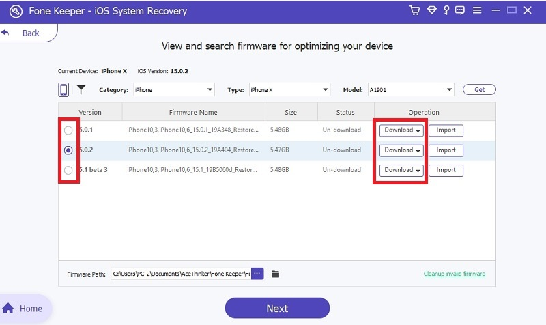Click Un-download status in 15.0.1 row
Viewport: 546px width, 325px height.
[x=342, y=130]
